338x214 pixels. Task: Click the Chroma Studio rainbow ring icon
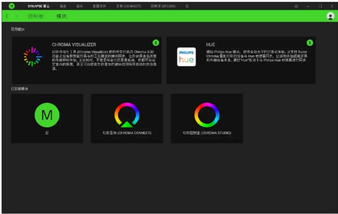coord(207,115)
